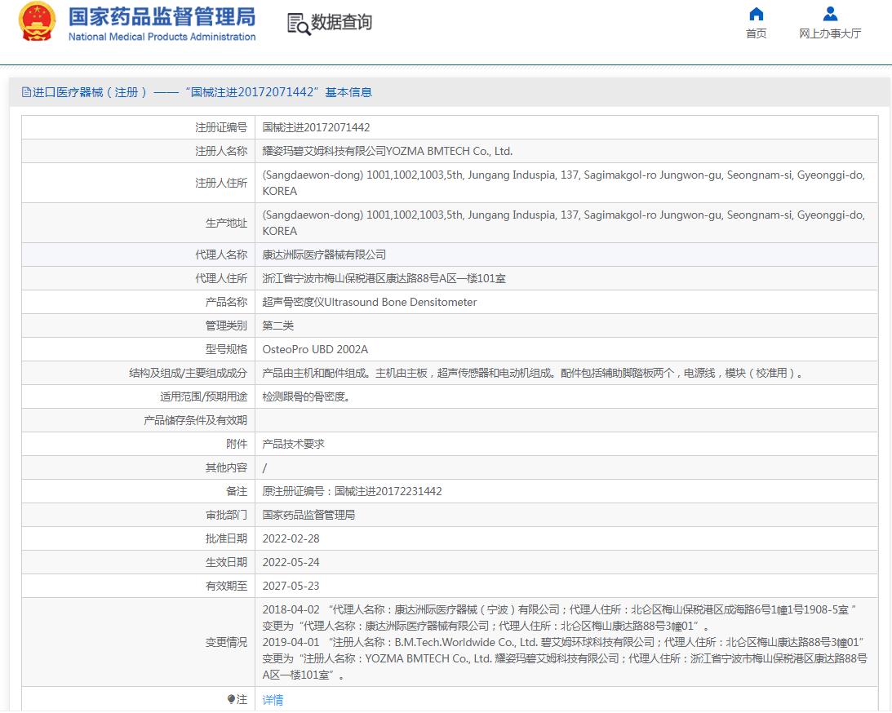Viewport: 892px width, 713px height.
Task: Click the bullet icon beside 注
Action: click(x=231, y=699)
